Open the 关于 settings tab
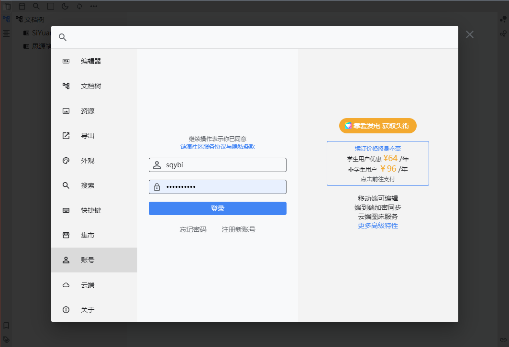 click(94, 310)
